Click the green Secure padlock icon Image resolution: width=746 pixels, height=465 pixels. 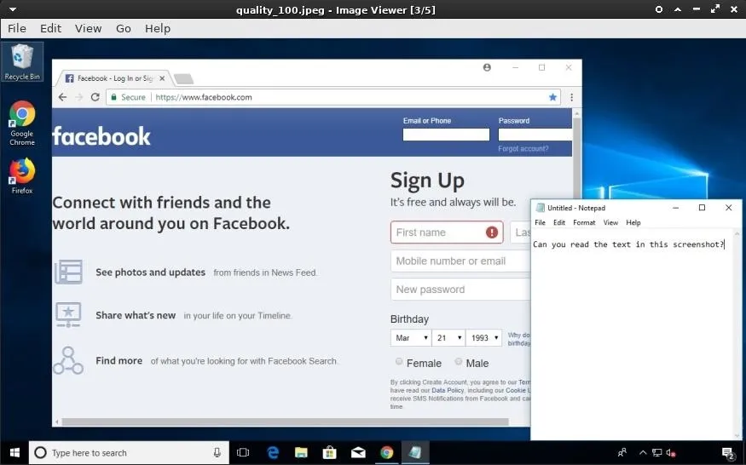click(113, 97)
